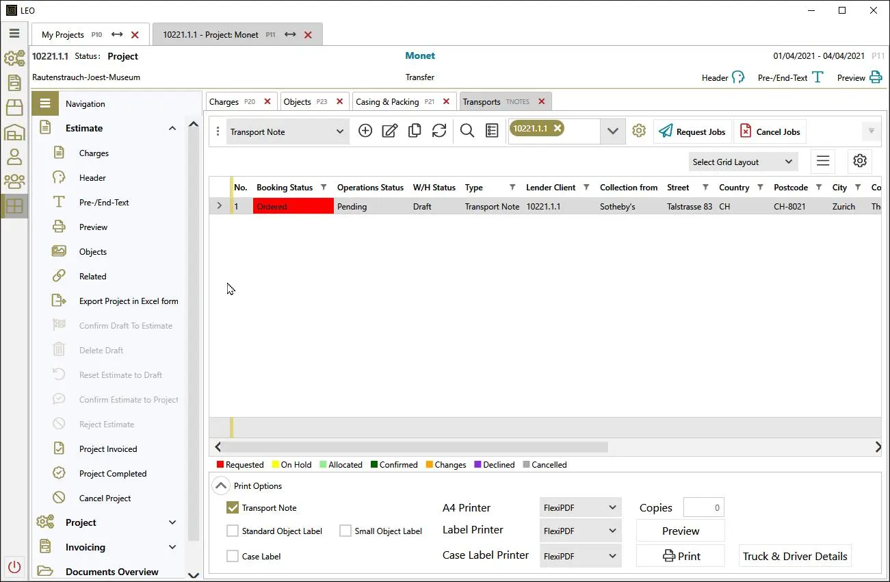Expand the Project navigation section
This screenshot has width=890, height=582.
172,522
